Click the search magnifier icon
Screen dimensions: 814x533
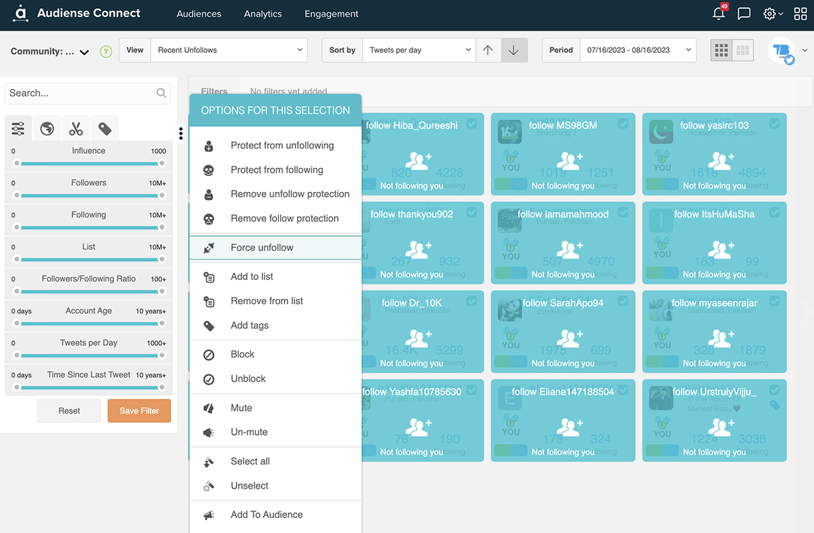click(161, 94)
